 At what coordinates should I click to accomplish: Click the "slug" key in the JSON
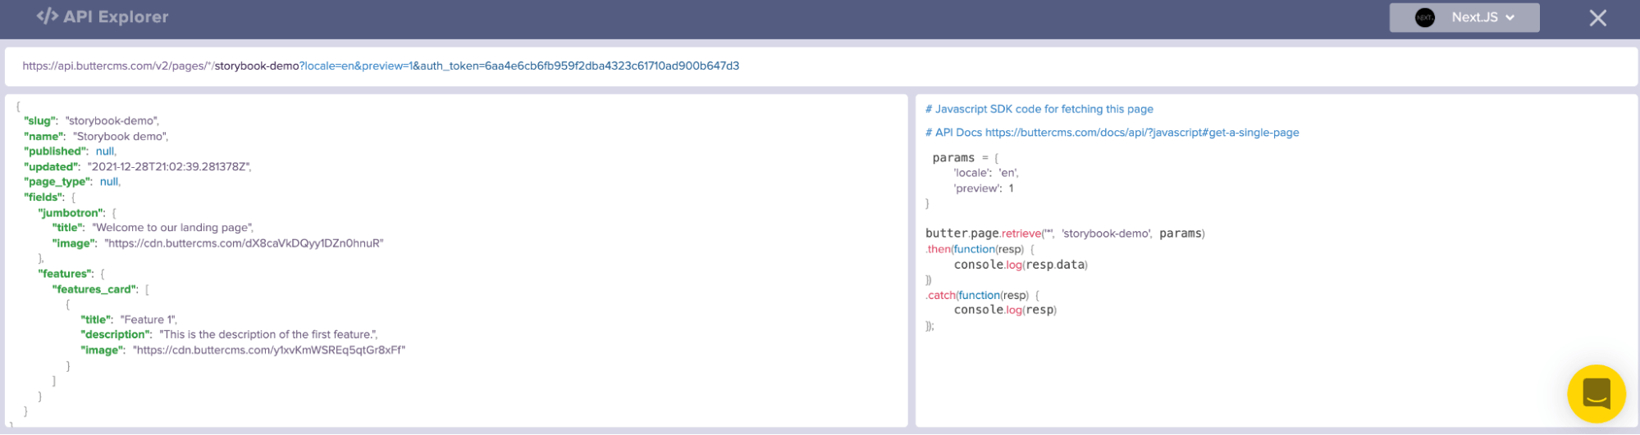click(x=41, y=121)
